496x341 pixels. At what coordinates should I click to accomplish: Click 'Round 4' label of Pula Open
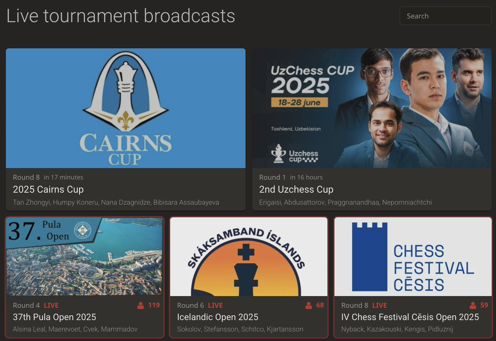click(26, 305)
